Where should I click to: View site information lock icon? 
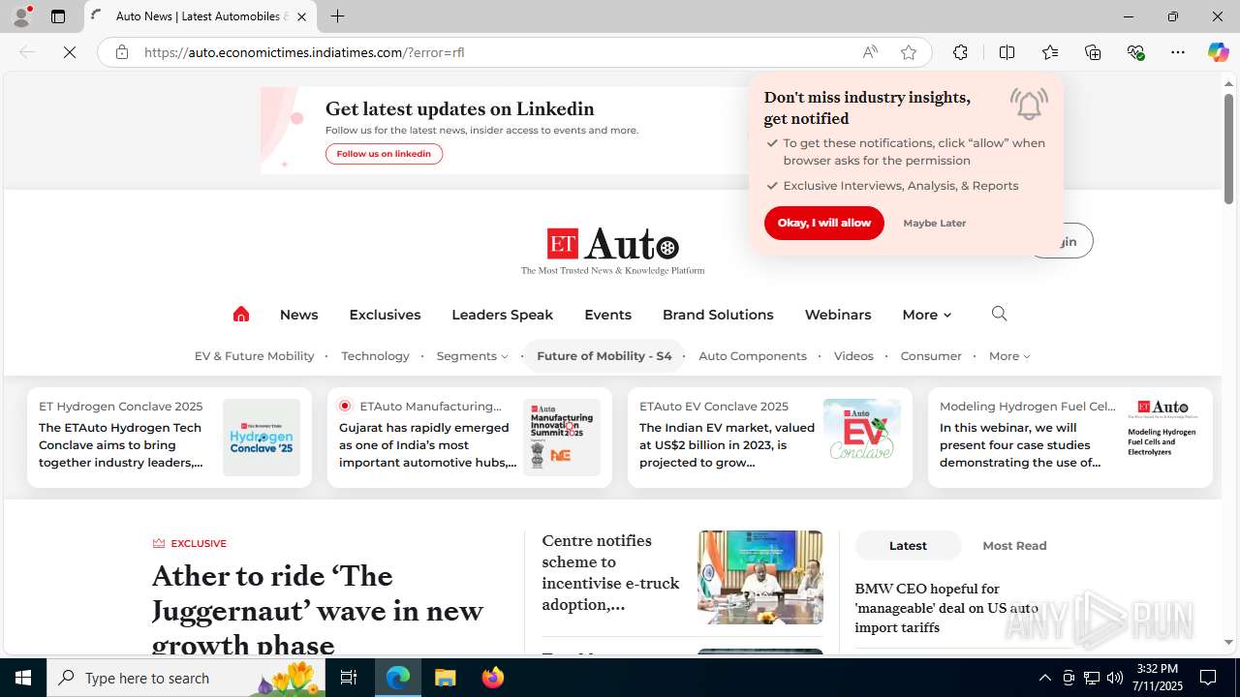click(x=121, y=52)
